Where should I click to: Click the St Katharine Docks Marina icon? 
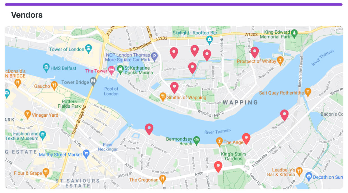pos(120,70)
